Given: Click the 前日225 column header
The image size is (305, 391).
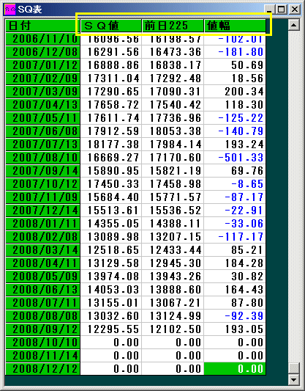Looking at the screenshot, I should tap(173, 26).
